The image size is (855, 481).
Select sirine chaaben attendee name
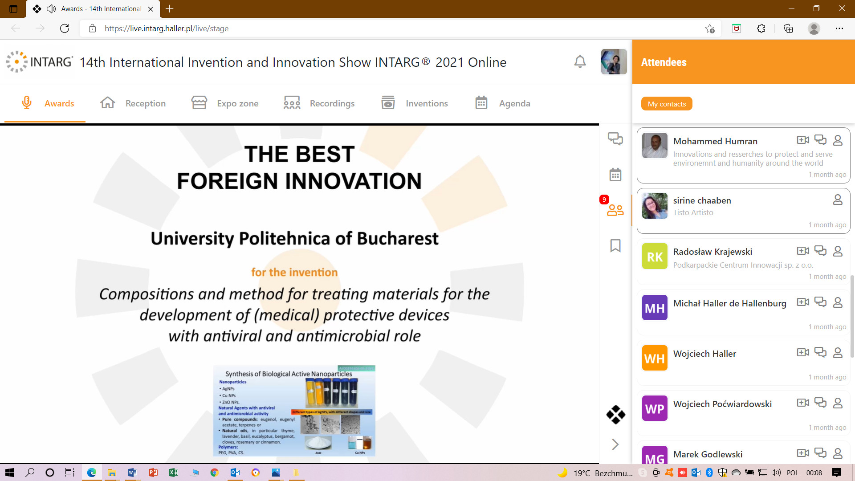[702, 200]
